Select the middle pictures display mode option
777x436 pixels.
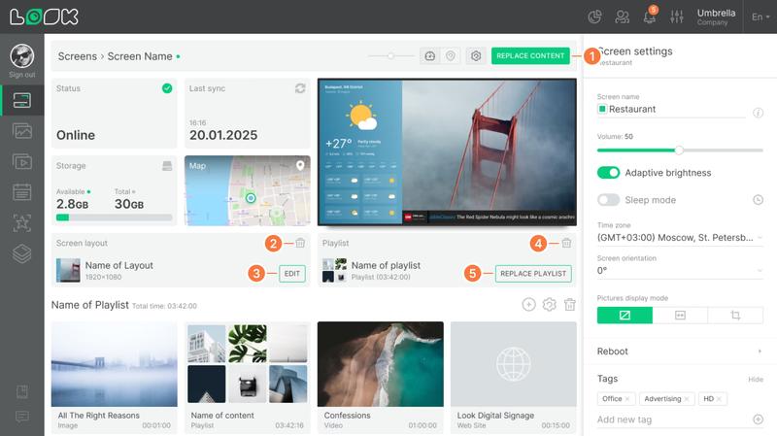(680, 316)
